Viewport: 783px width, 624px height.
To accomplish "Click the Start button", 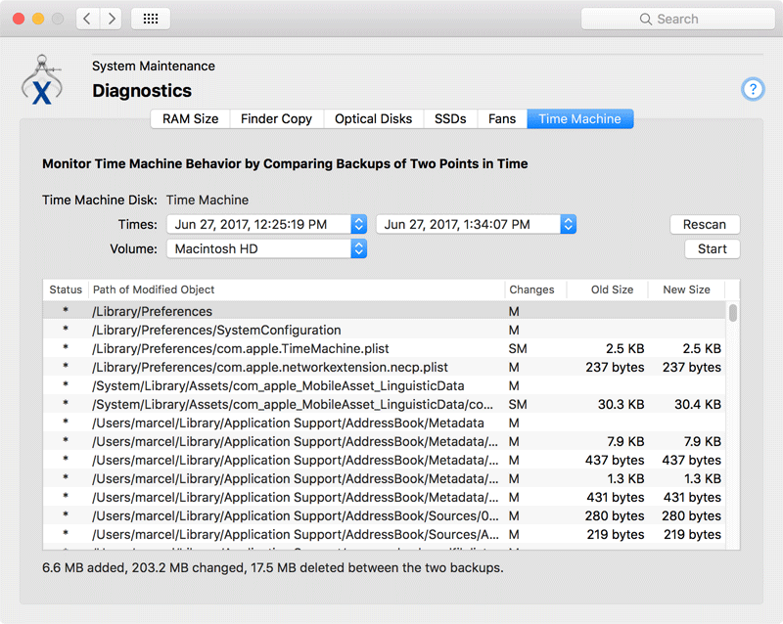I will click(x=712, y=248).
